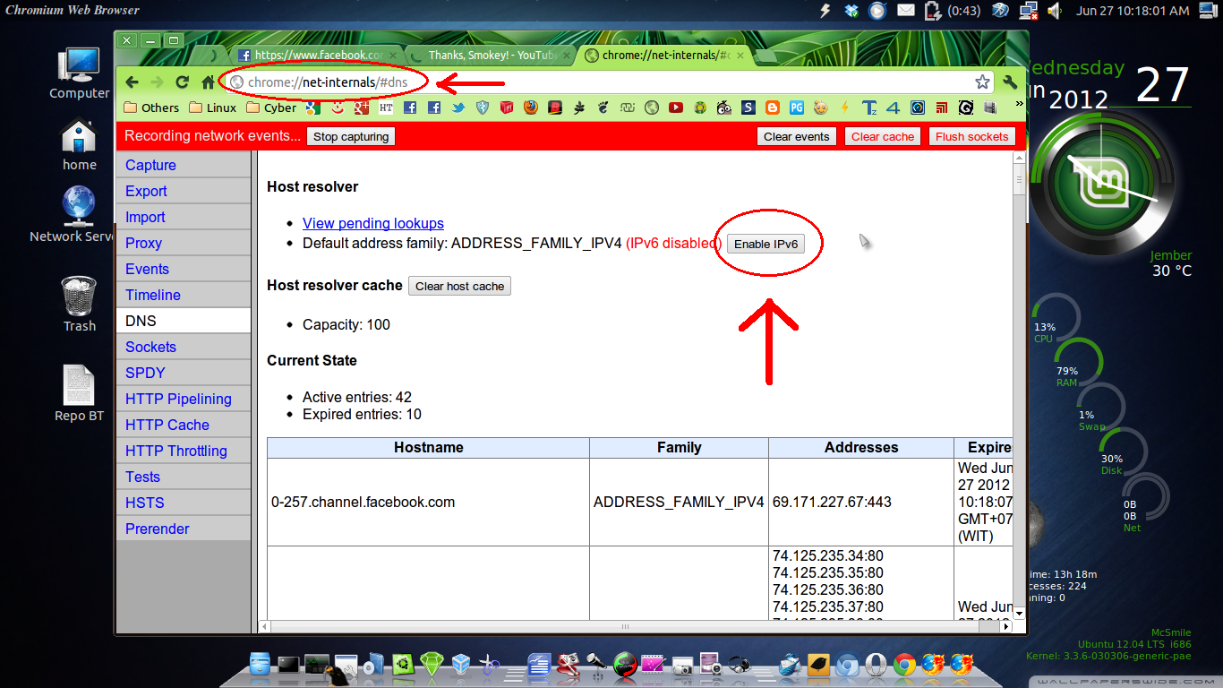Click the Flush sockets button
Screen dimensions: 1223x688
point(972,136)
